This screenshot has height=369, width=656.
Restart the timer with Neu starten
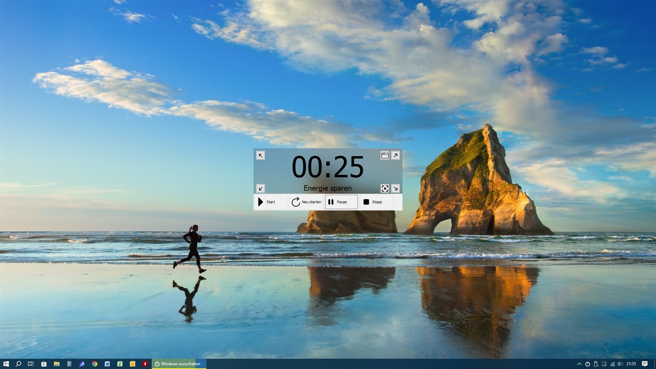(307, 202)
